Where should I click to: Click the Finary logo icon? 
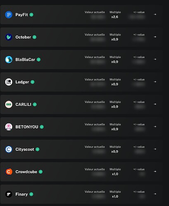pyautogui.click(x=9, y=194)
